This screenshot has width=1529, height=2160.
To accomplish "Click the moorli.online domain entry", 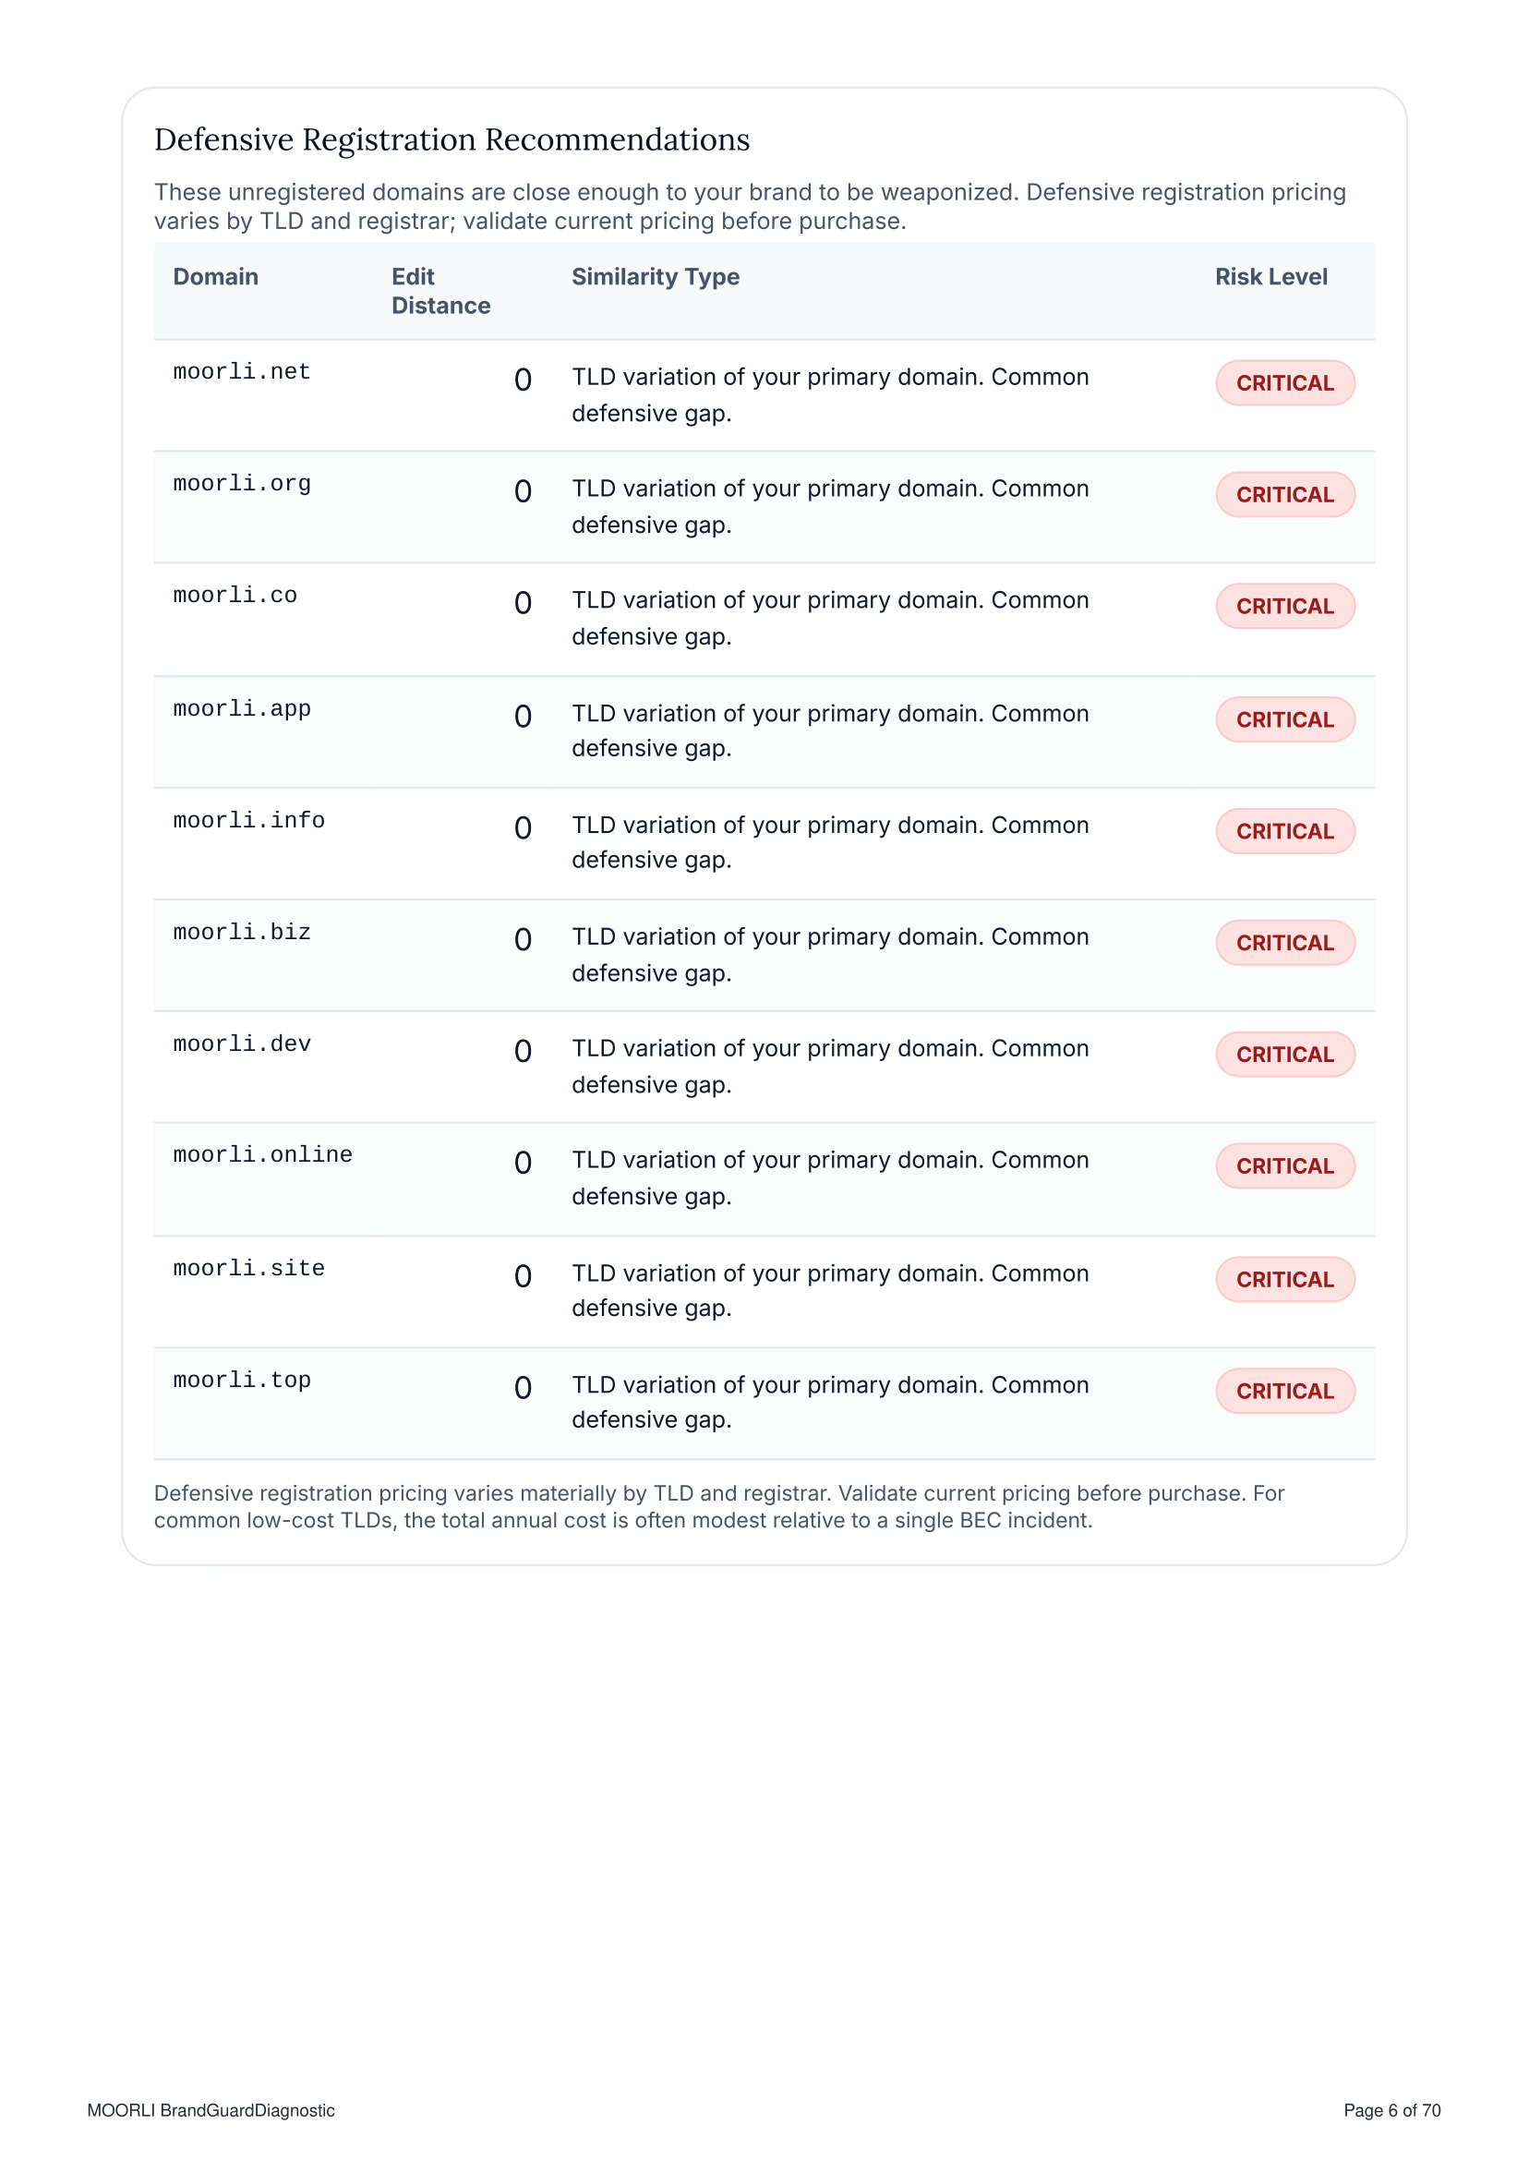I will point(262,1155).
